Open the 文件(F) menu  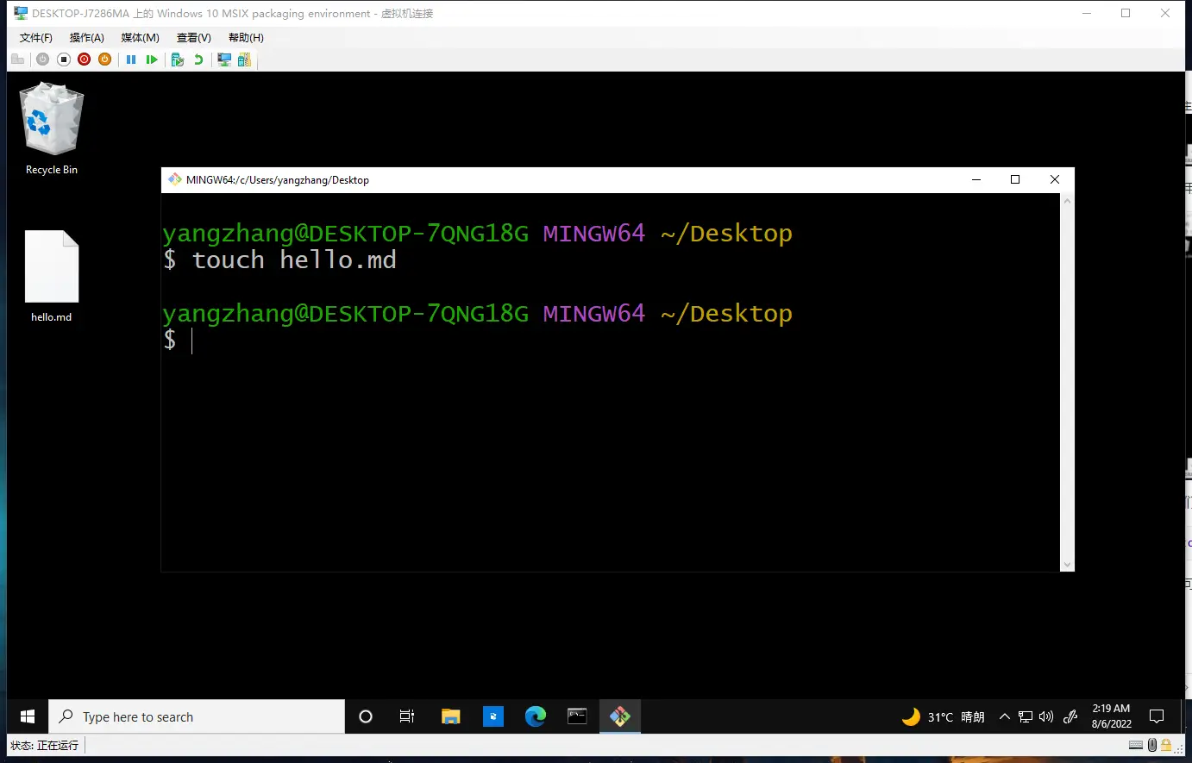(x=36, y=38)
